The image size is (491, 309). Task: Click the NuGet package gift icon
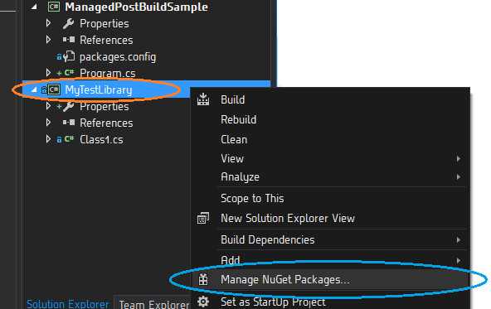(203, 279)
